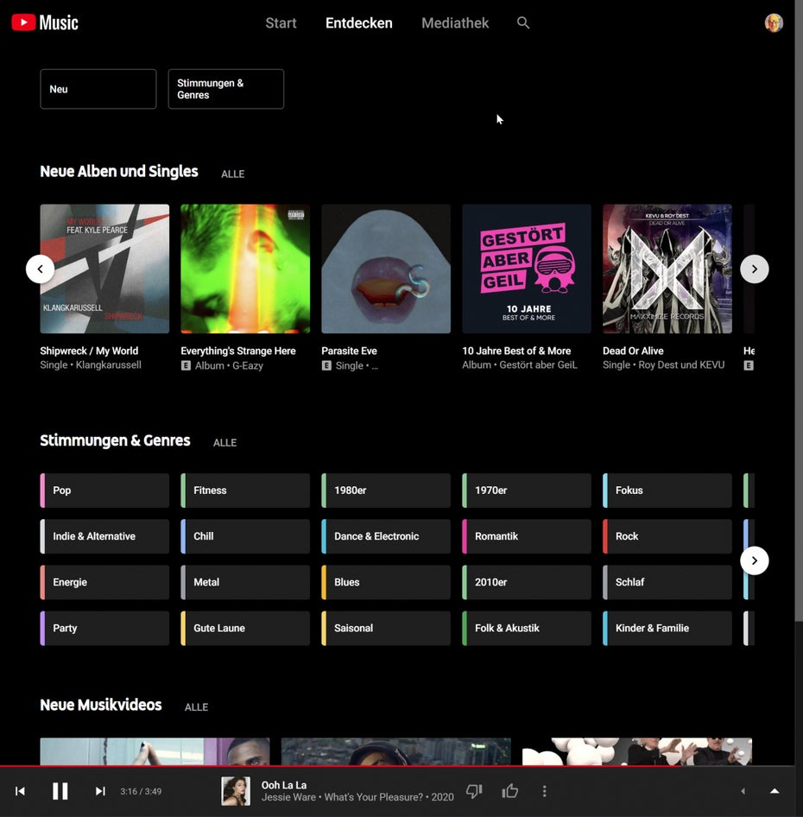Expand the player page arrow
The height and width of the screenshot is (817, 803).
pyautogui.click(x=775, y=791)
